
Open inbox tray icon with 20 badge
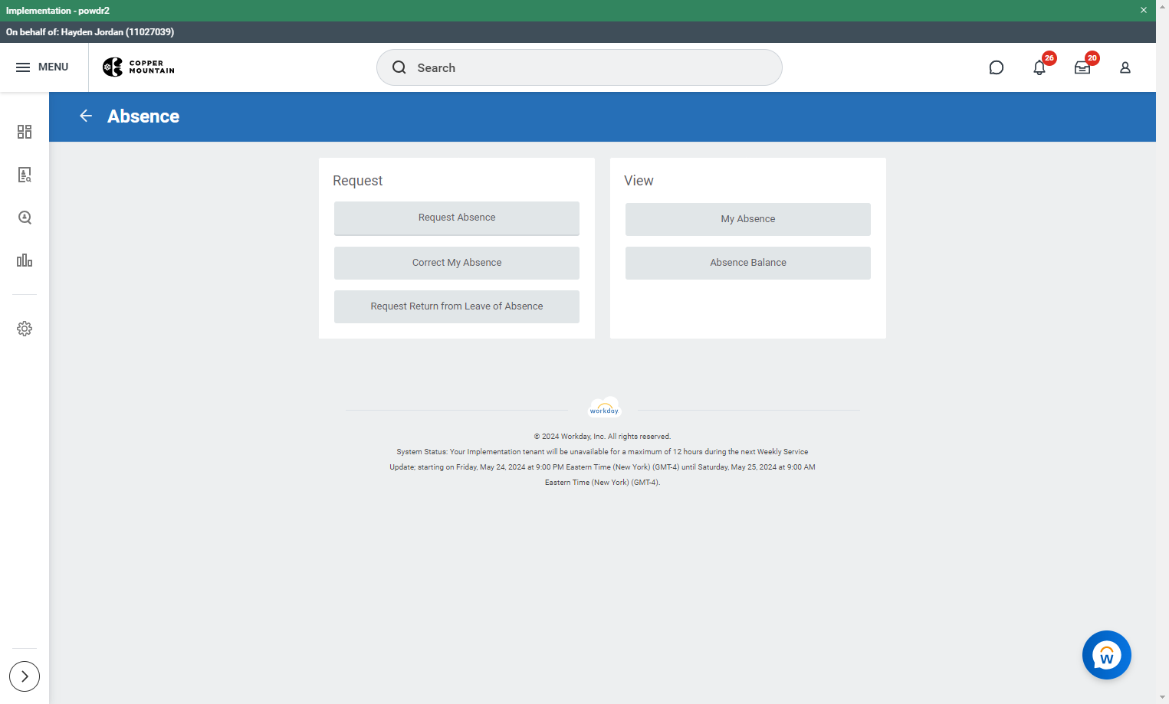[1082, 67]
